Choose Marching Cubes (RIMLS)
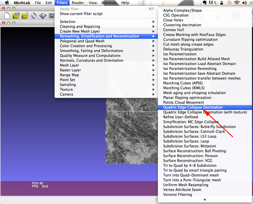 coord(205,88)
